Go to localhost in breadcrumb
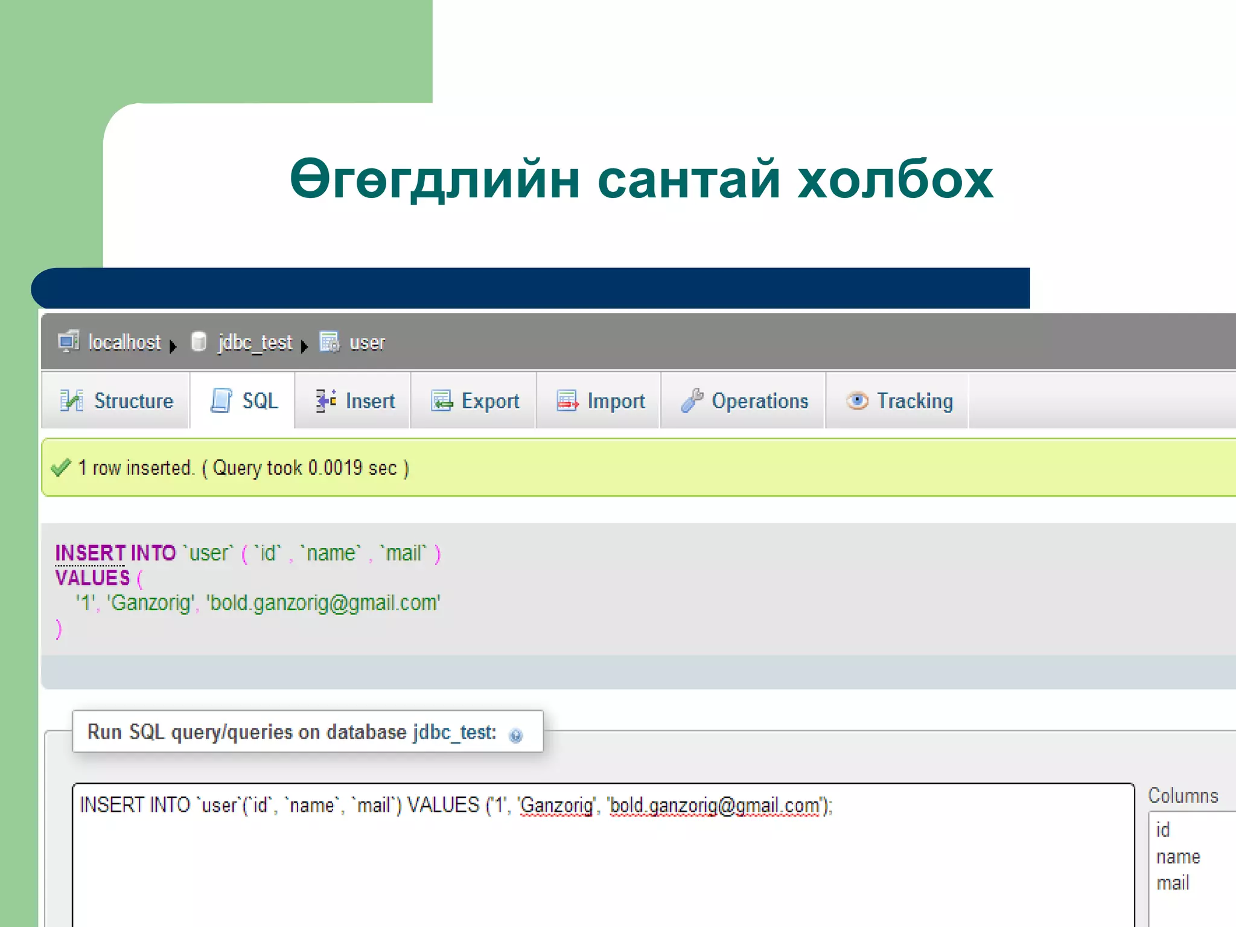Screen dimensions: 1236x927 tap(124, 342)
